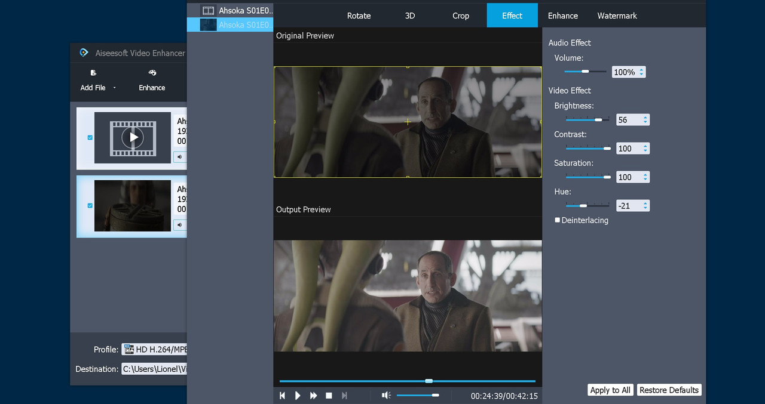Viewport: 765px width, 404px height.
Task: Switch to the 3D tab
Action: coord(410,16)
